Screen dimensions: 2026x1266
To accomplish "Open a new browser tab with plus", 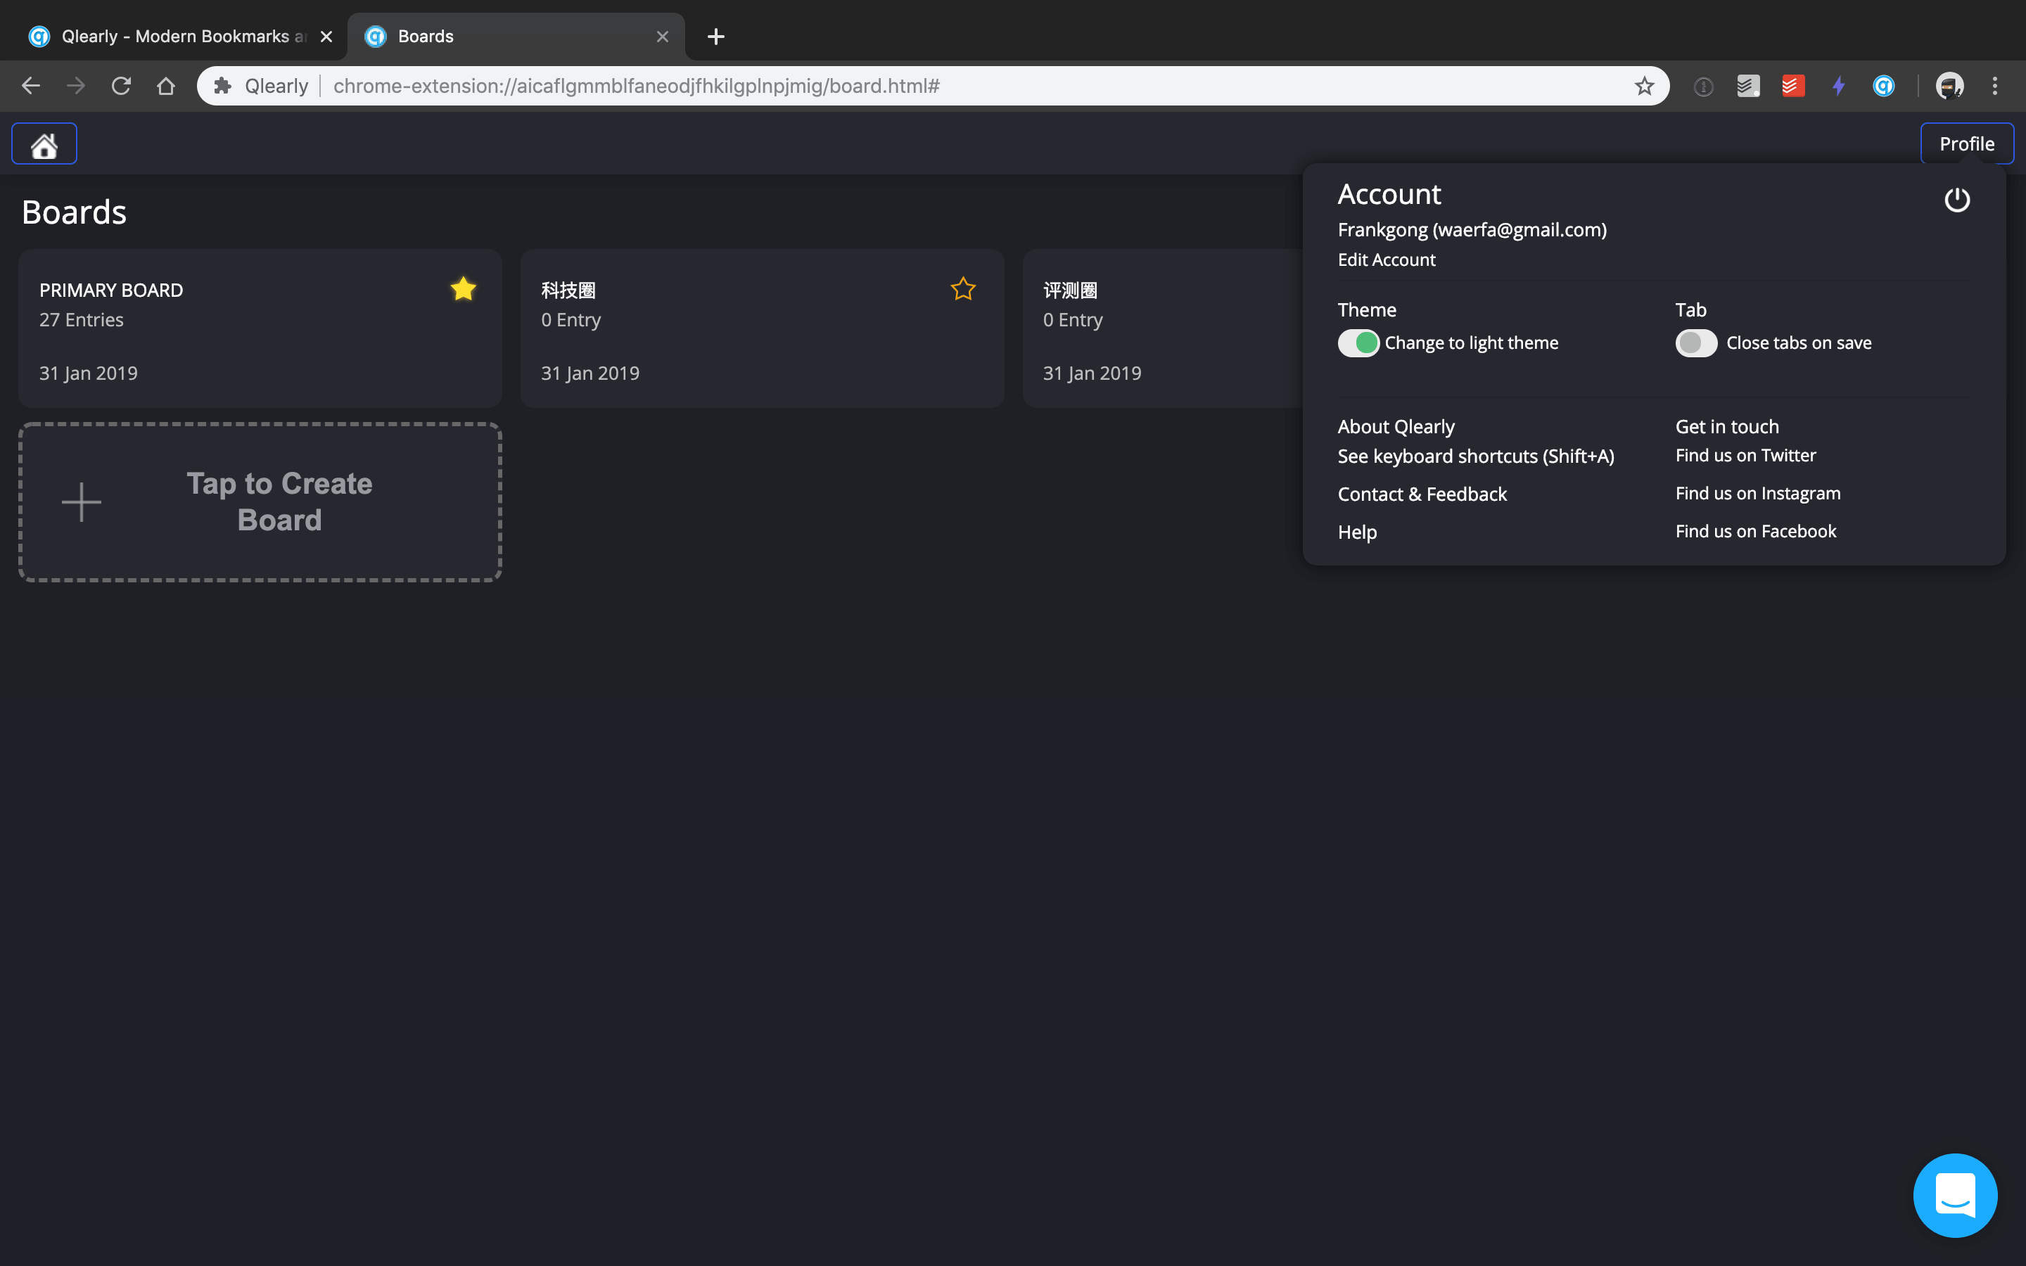I will pos(716,36).
